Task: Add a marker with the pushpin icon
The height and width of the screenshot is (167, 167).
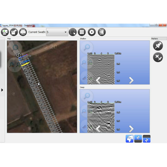Action: 158,46
